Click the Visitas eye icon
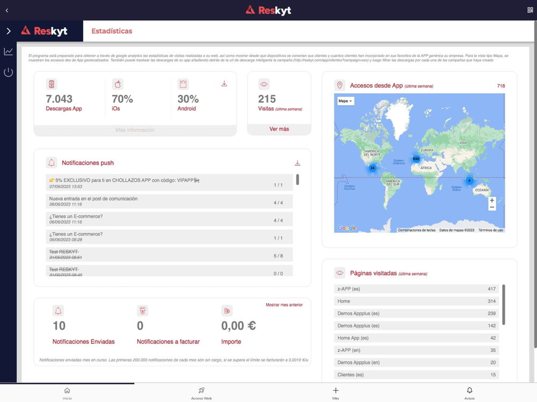 [264, 84]
